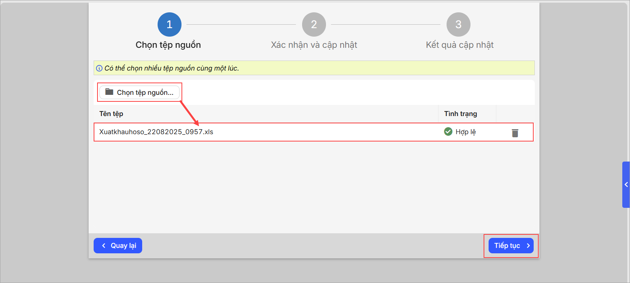
Task: Open the "Chọn tệp nguồn" step label
Action: click(x=168, y=45)
